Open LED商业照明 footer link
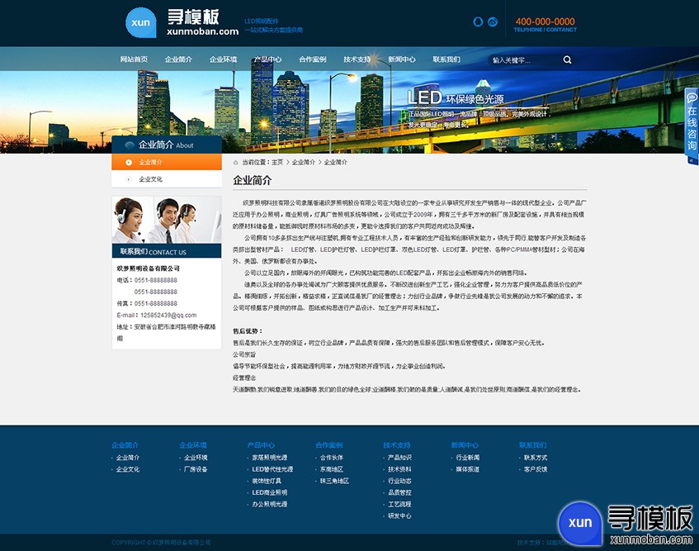The image size is (699, 551). click(x=270, y=492)
